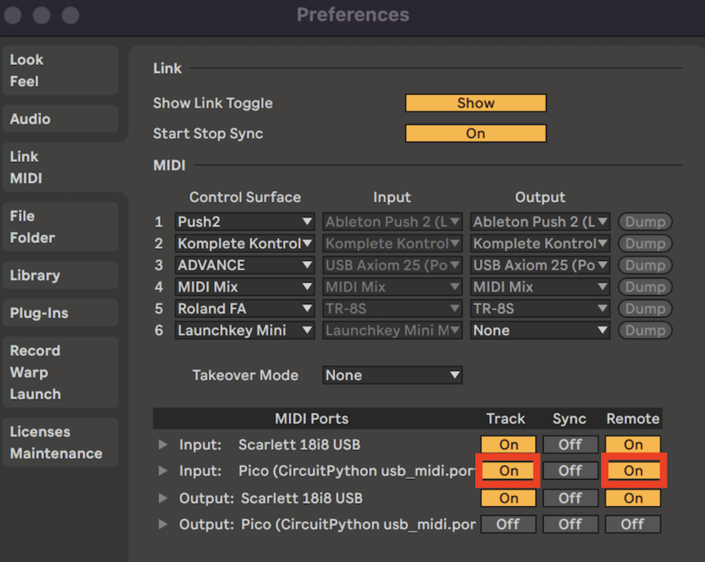Open the File Folder preferences tab
Image resolution: width=705 pixels, height=562 pixels.
point(60,227)
